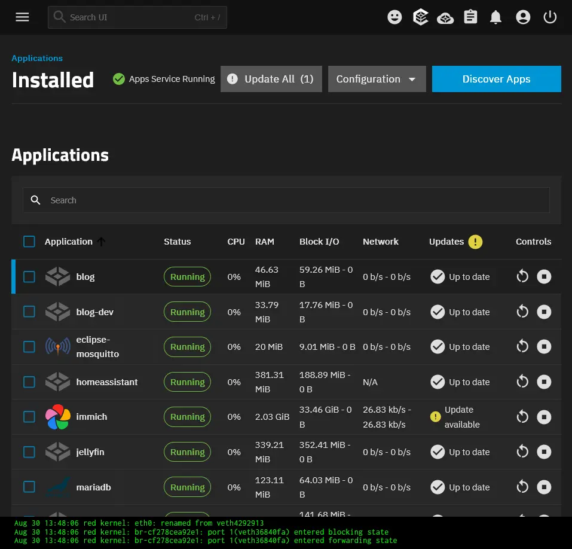The height and width of the screenshot is (549, 572).
Task: Click the mariadb '123.11 MiB' RAM value
Action: coord(269,487)
